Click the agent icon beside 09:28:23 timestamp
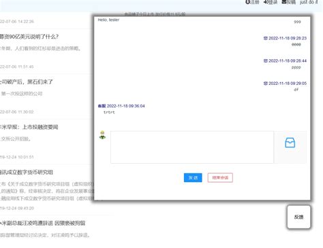Viewport: 323px width, 248px height. (266, 38)
